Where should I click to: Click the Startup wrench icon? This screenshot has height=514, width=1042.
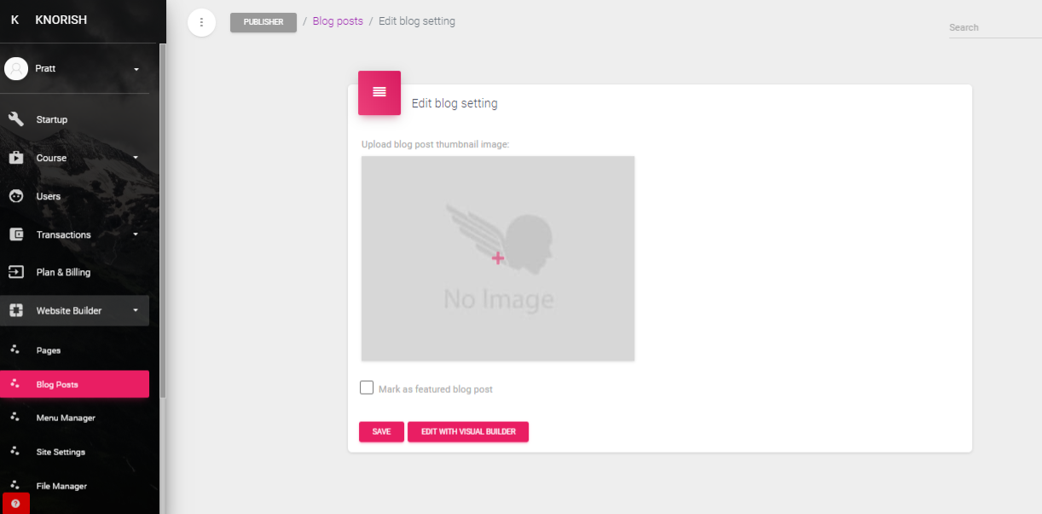pyautogui.click(x=15, y=119)
